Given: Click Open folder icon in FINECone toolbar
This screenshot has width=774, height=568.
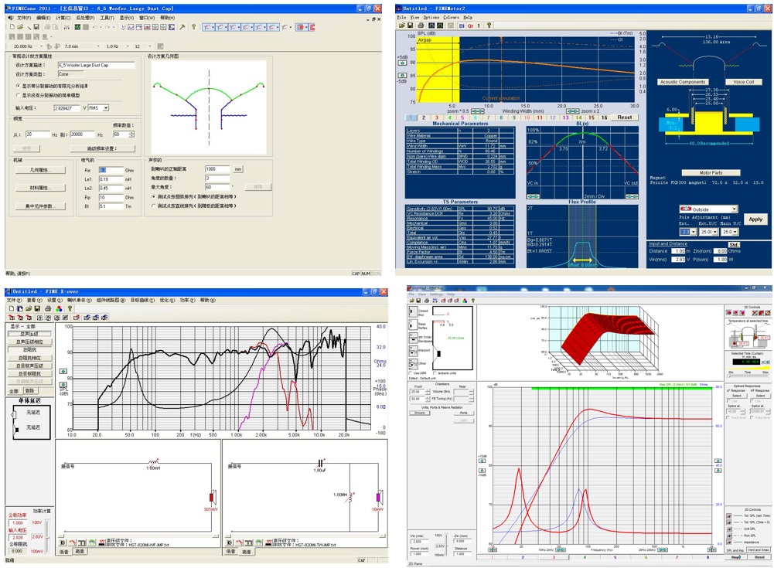Looking at the screenshot, I should (x=20, y=27).
